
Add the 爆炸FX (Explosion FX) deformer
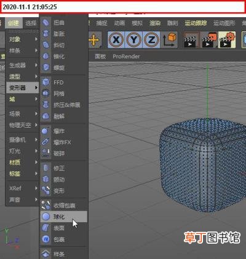(64, 142)
